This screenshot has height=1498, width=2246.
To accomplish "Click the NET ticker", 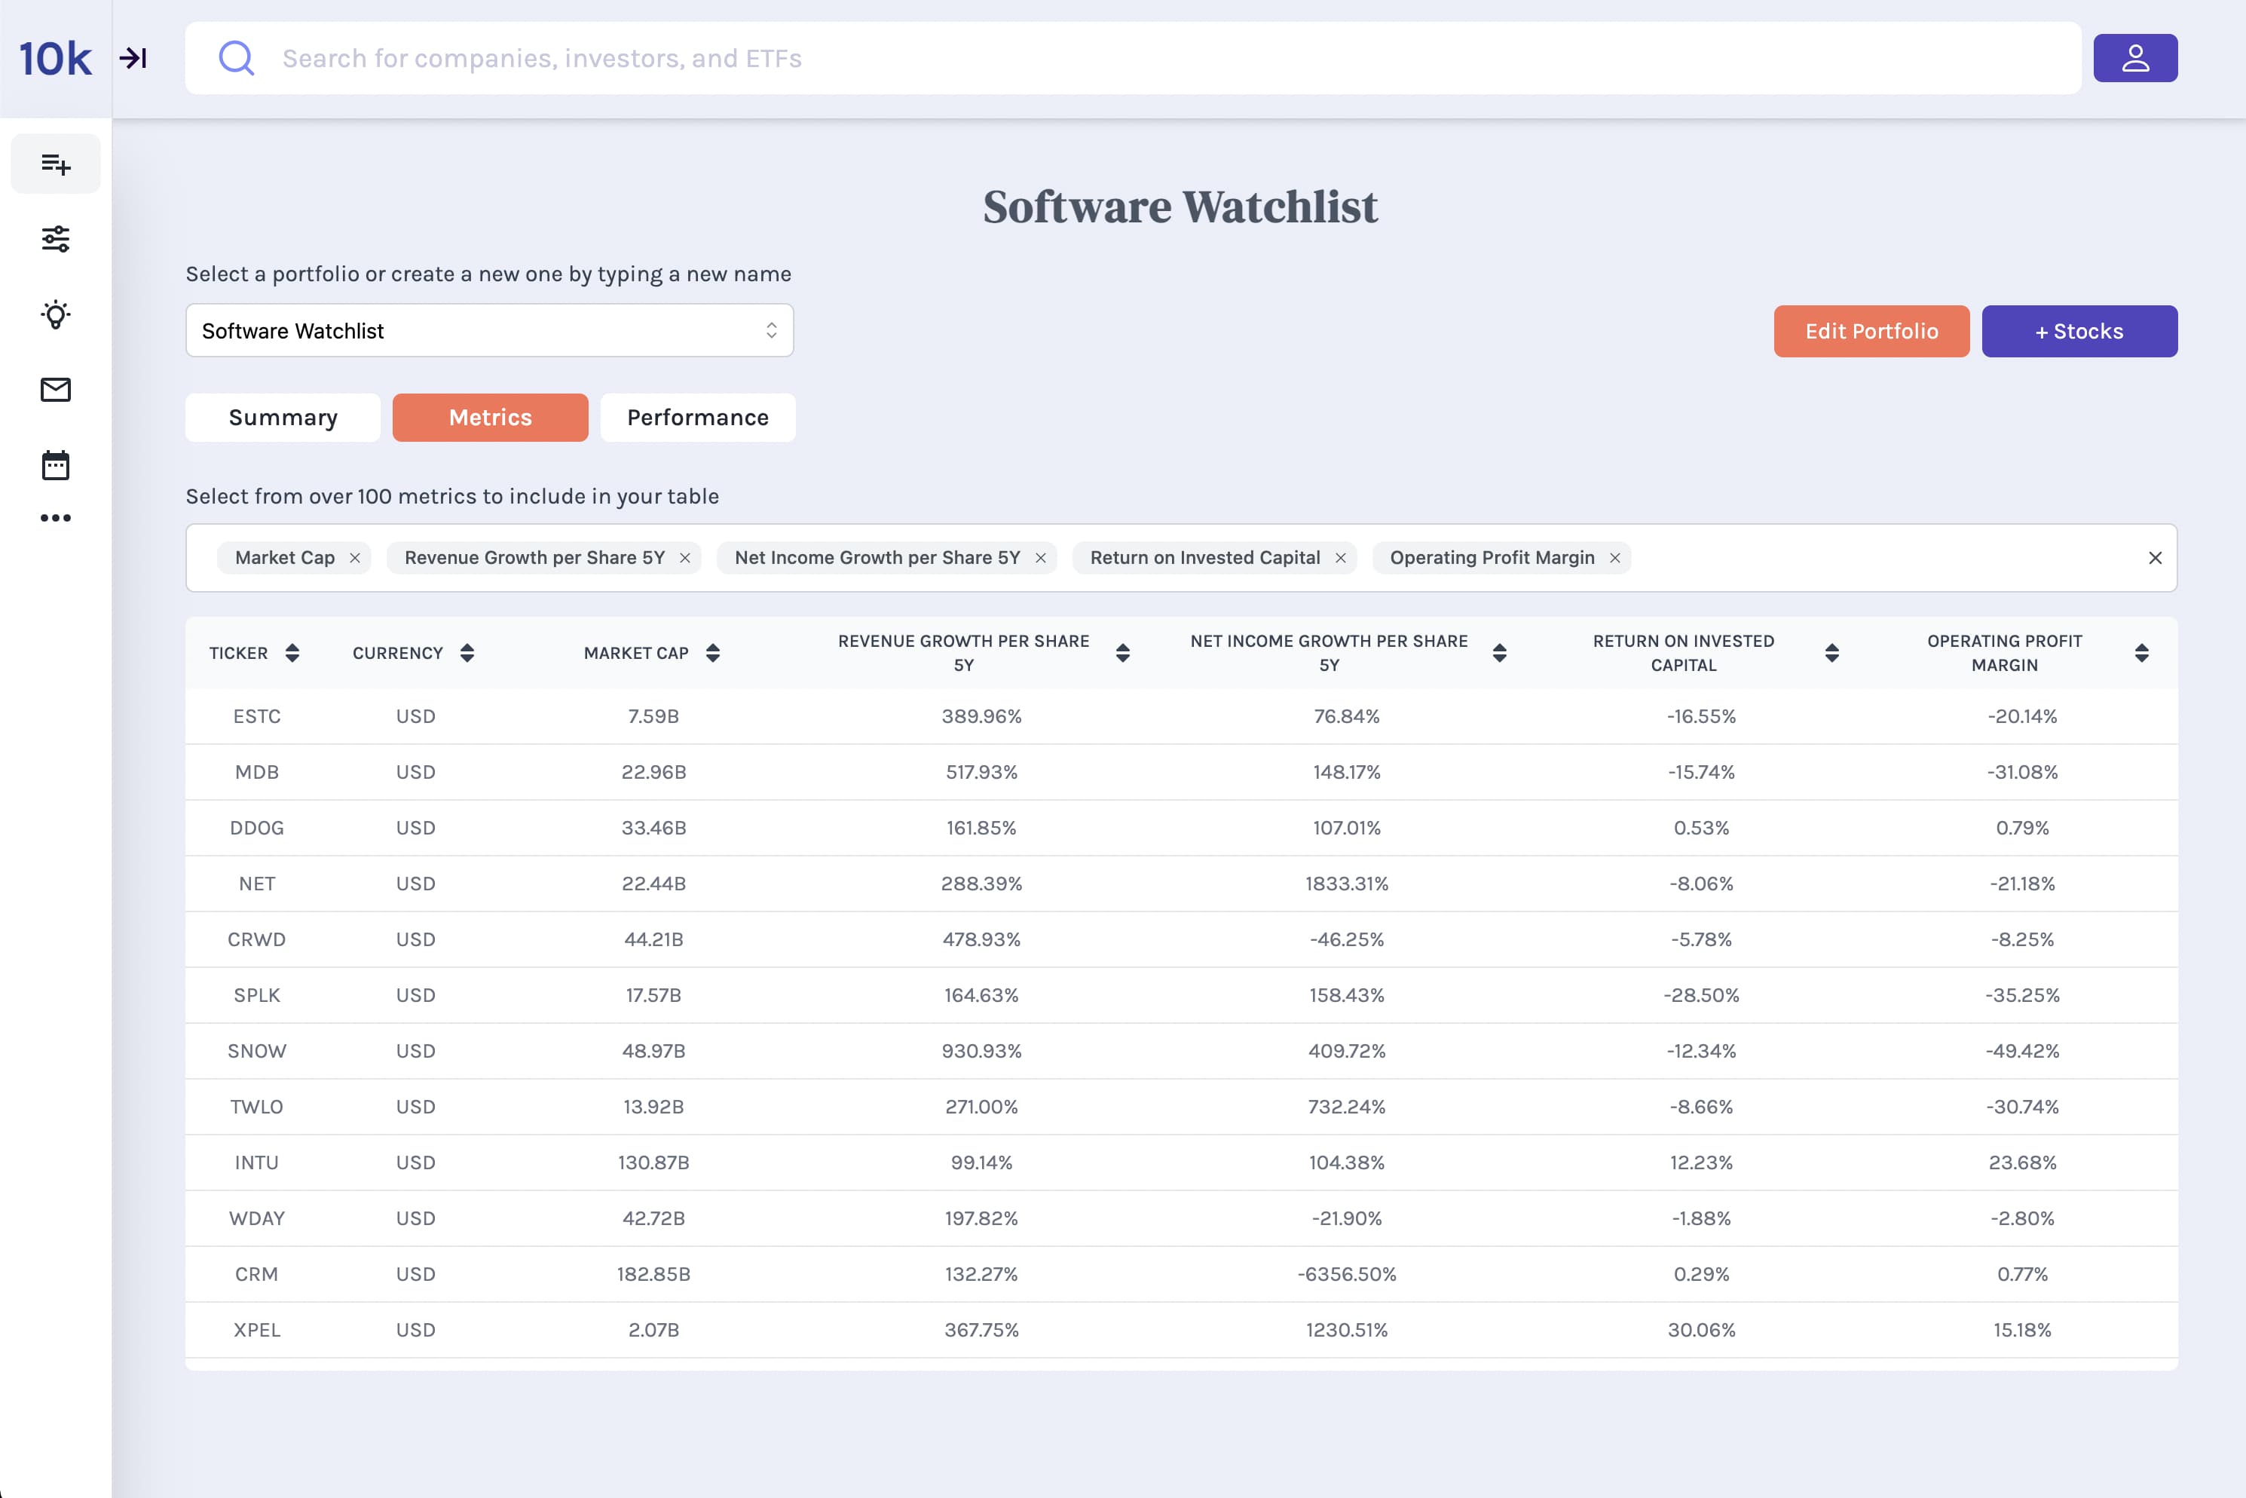I will click(x=257, y=884).
